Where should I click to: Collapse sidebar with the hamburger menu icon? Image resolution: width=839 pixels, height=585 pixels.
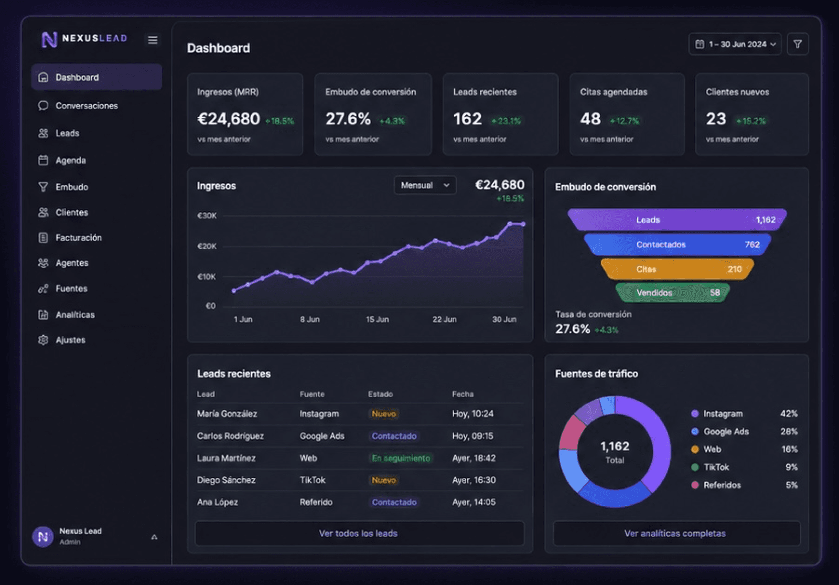(x=153, y=40)
